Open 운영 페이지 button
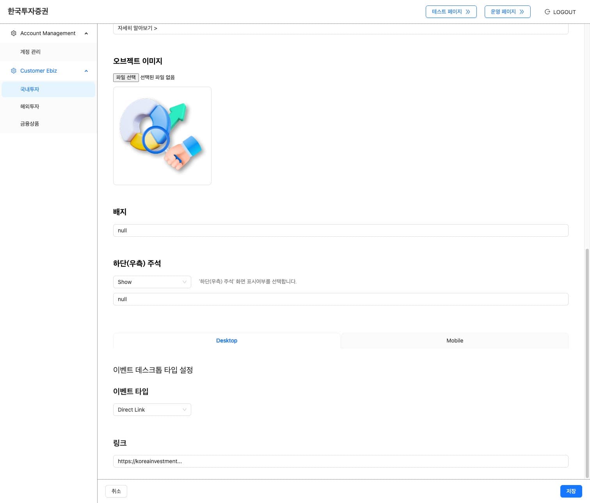Screen dimensions: 590x503 507,12
